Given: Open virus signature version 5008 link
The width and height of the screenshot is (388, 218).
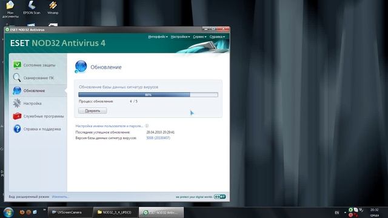Looking at the screenshot, I should click(158, 137).
